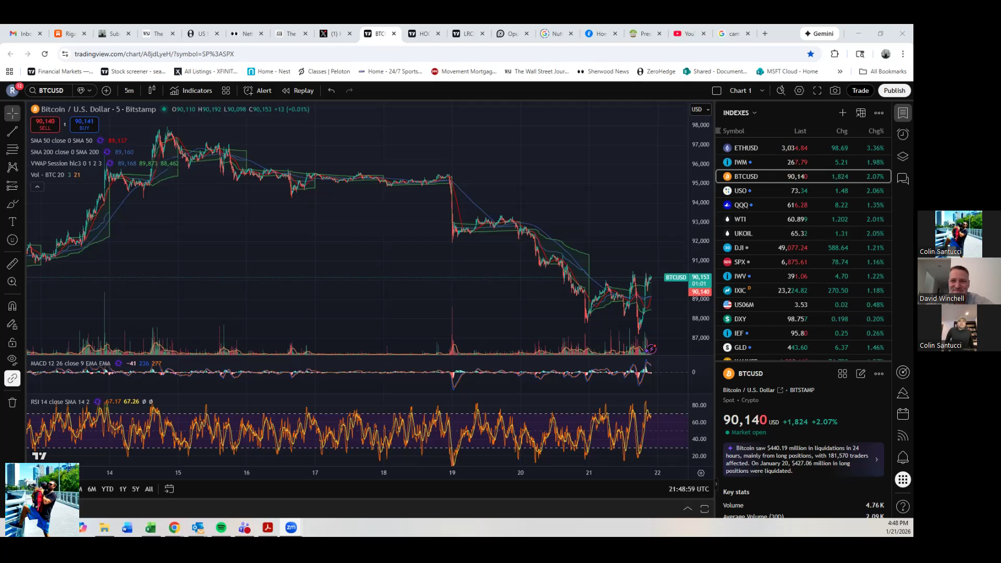Screen dimensions: 1001x563
Task: Open the Text annotation tool
Action: 12,222
